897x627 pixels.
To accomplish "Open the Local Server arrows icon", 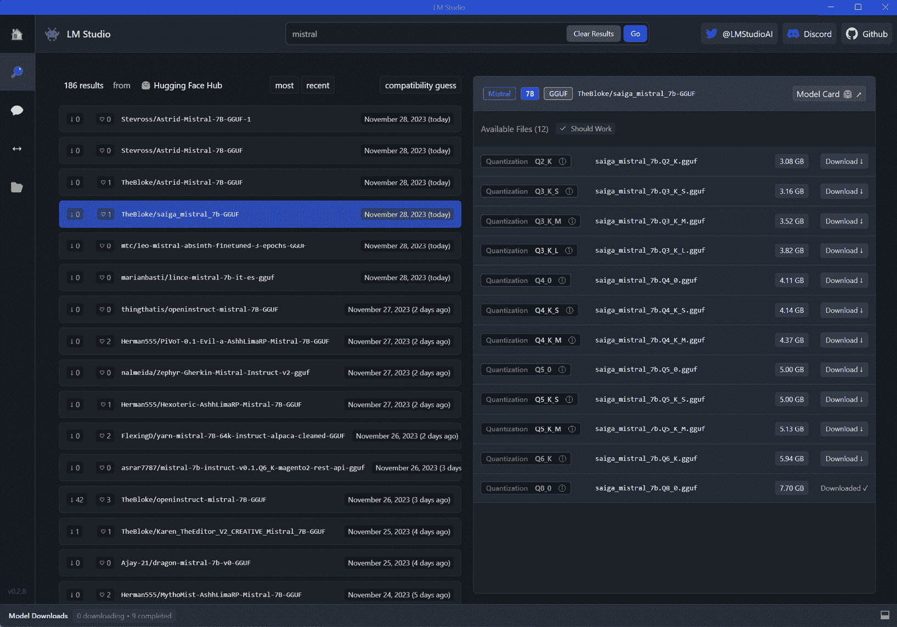I will 17,149.
